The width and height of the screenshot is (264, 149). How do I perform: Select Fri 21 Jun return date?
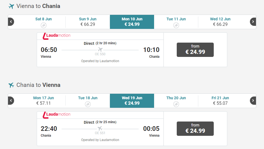(x=220, y=101)
